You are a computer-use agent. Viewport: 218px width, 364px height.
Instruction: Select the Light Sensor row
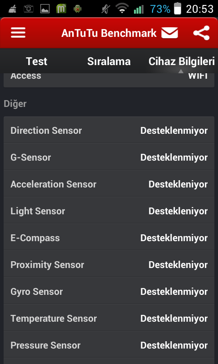point(109,211)
